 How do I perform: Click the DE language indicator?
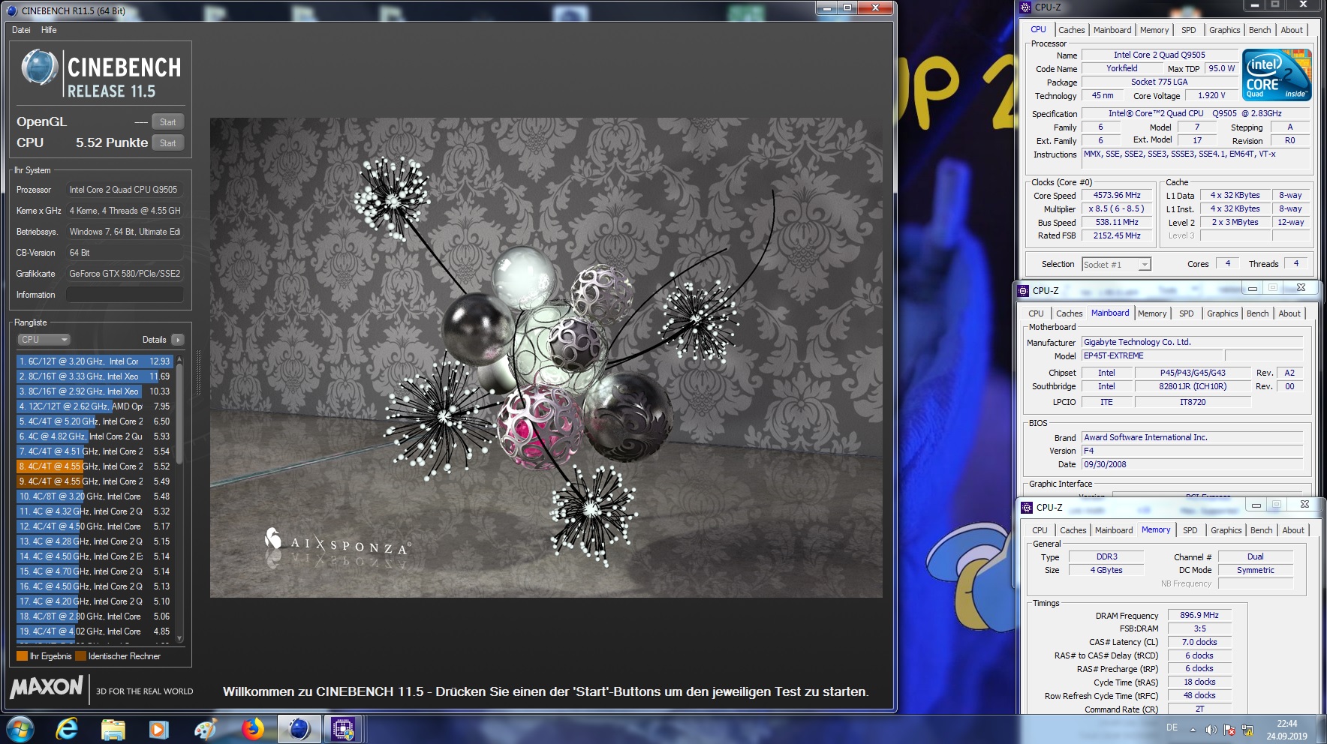1172,727
